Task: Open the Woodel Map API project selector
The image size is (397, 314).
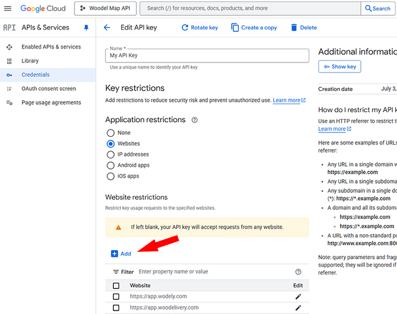Action: [107, 8]
